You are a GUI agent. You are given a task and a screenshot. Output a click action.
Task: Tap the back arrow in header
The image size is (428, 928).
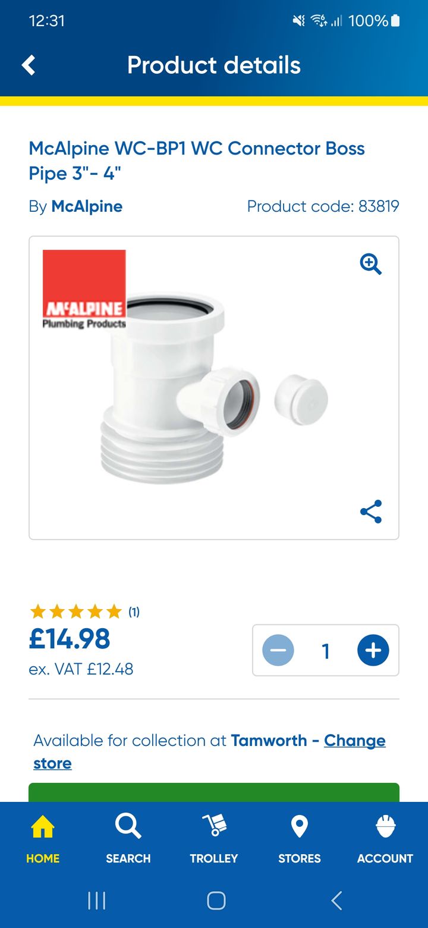point(29,65)
